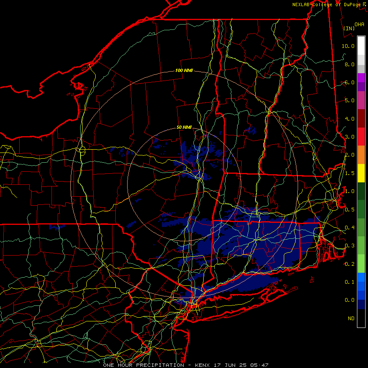This screenshot has height=368, width=368.
Task: Pick the orange legend swatch
Action: (x=361, y=155)
